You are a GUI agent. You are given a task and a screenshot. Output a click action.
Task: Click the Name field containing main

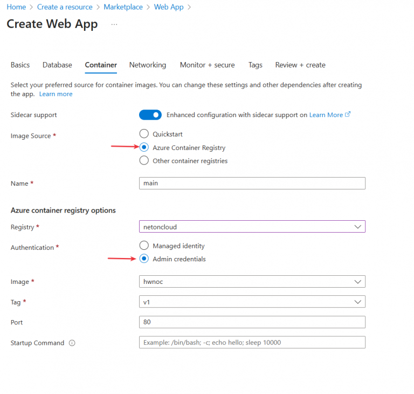click(252, 184)
